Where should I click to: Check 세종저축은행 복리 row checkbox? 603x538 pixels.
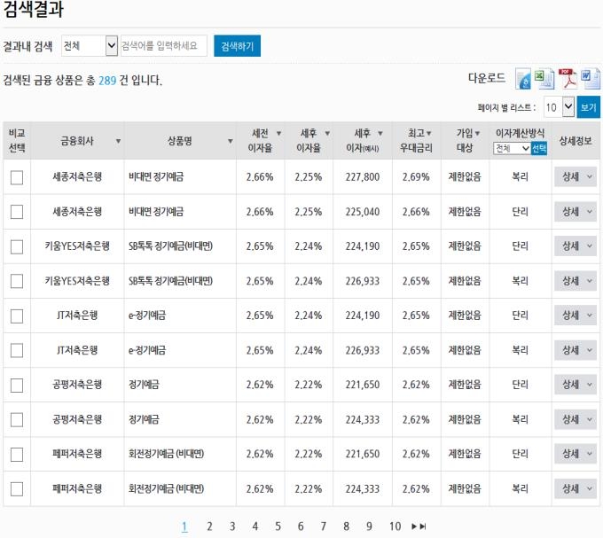[x=17, y=177]
